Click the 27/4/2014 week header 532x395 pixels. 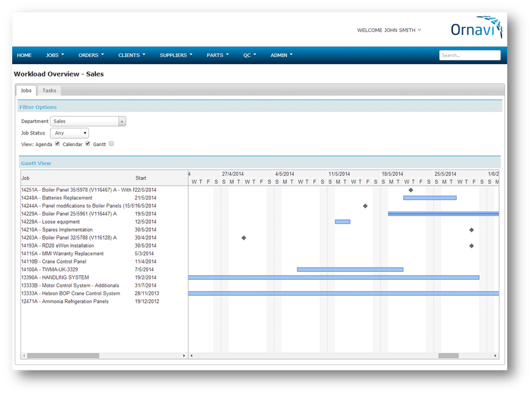coord(233,173)
